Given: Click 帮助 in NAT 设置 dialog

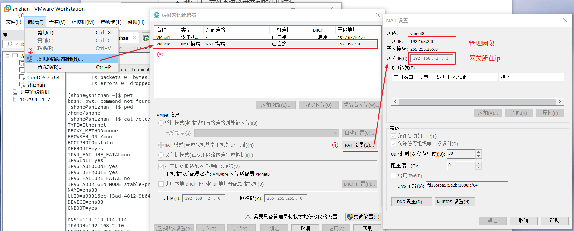Looking at the screenshot, I should (x=555, y=221).
